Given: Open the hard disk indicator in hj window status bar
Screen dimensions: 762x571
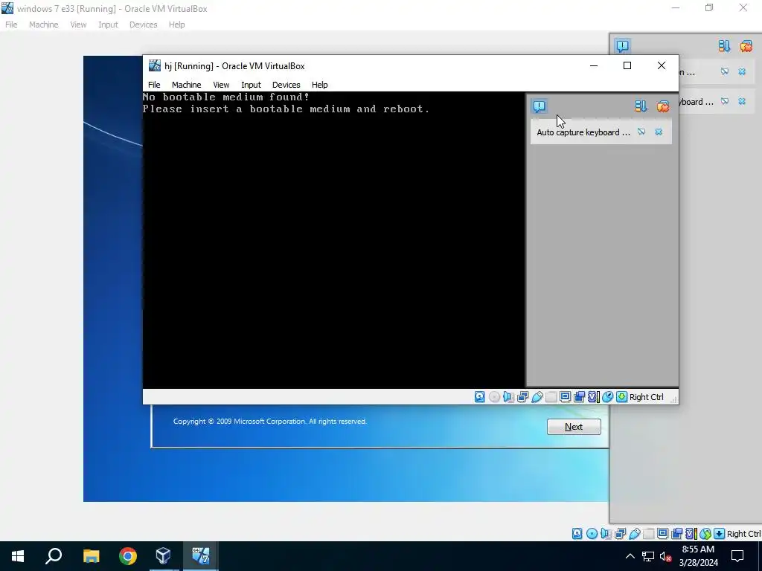Looking at the screenshot, I should 479,397.
